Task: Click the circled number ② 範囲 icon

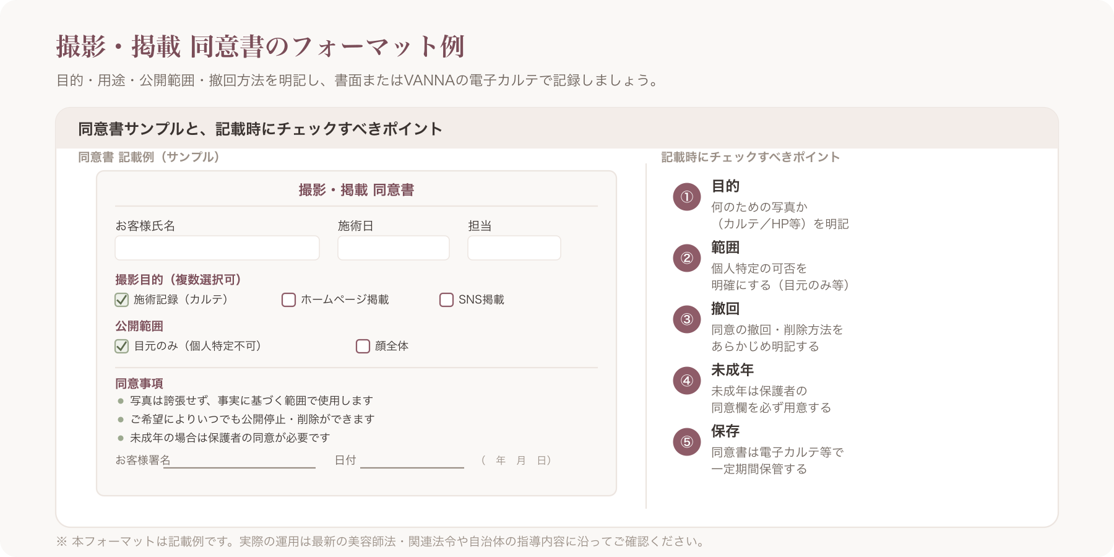Action: (x=686, y=258)
